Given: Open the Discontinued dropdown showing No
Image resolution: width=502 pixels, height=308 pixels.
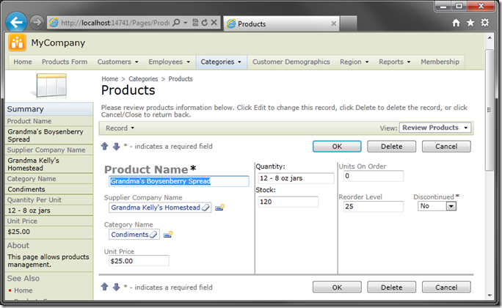Looking at the screenshot, I should click(x=437, y=206).
